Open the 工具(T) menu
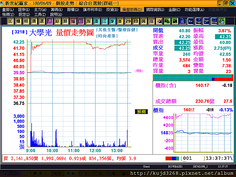236x177 pixels. (40, 15)
